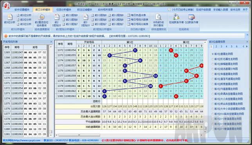The width and height of the screenshot is (252, 145).
Task: Switch to the 投注过滤模块 ribbon tab
Action: [x=85, y=10]
